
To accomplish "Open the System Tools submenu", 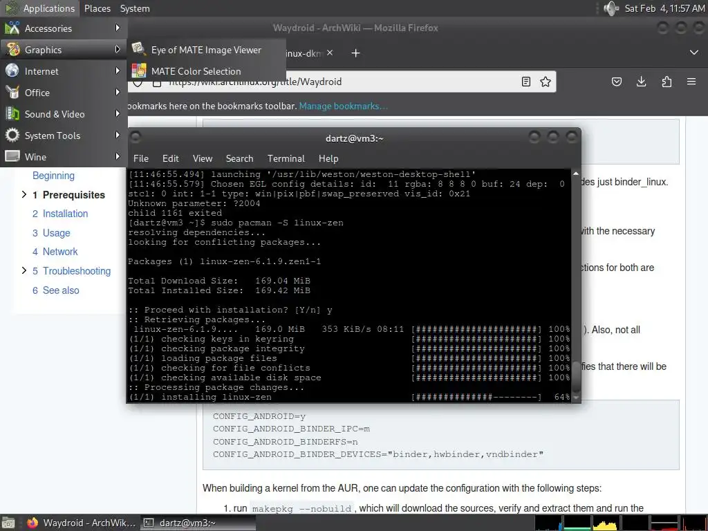I will click(x=63, y=136).
